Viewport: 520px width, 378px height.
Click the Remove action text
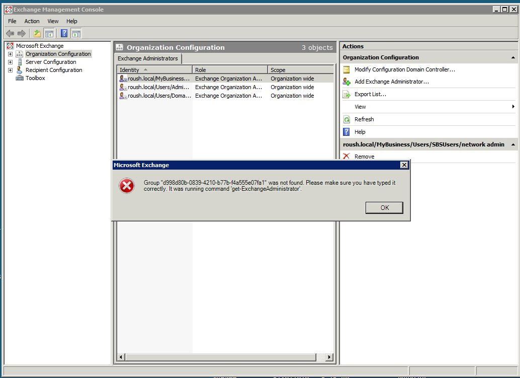[364, 157]
